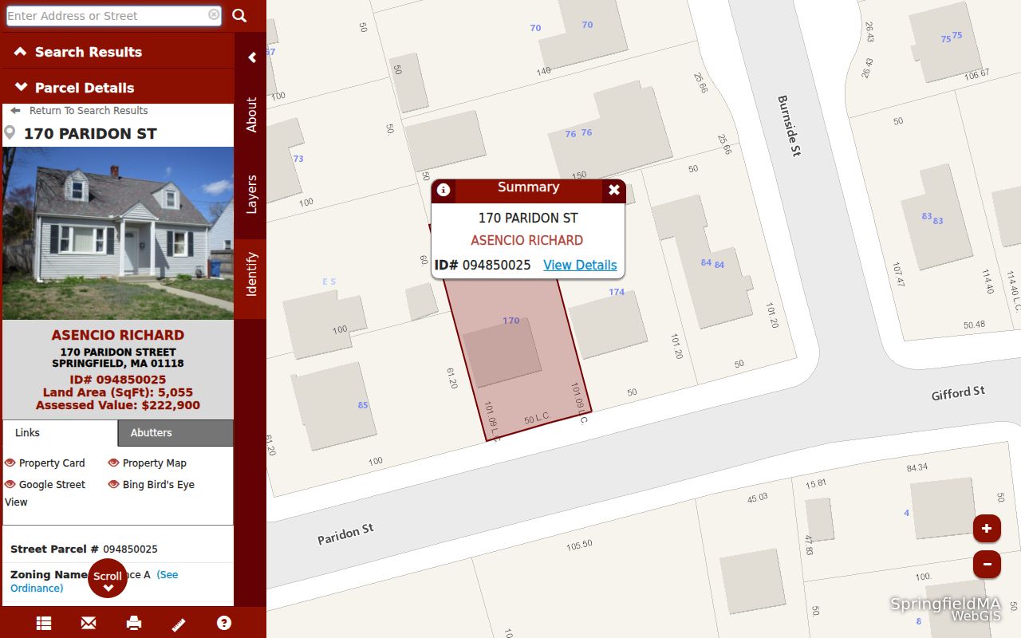Clear the address search box

click(214, 15)
